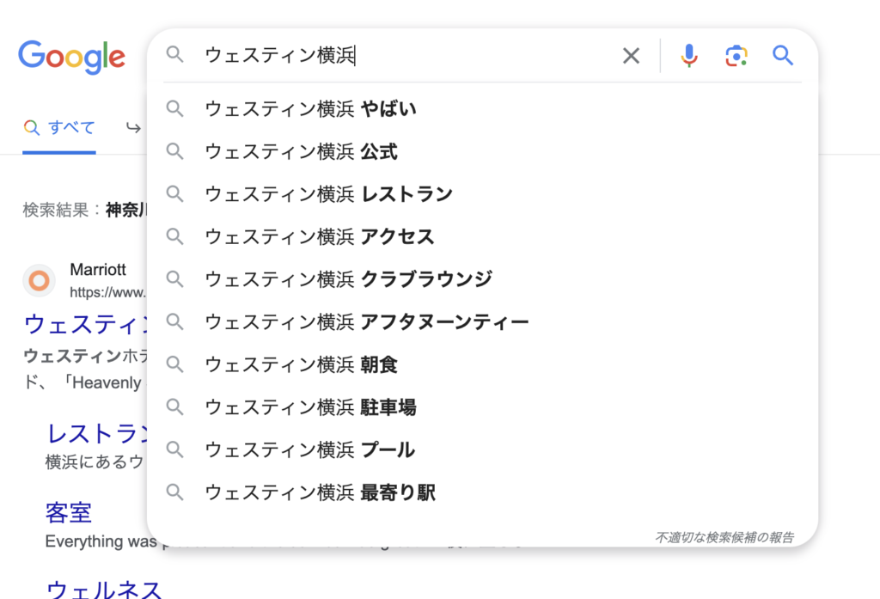Open Google Lens image search icon
The image size is (880, 599).
736,56
